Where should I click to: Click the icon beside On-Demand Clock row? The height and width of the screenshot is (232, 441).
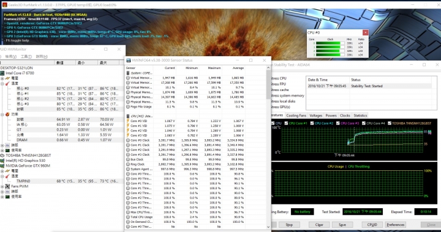[x=128, y=222]
